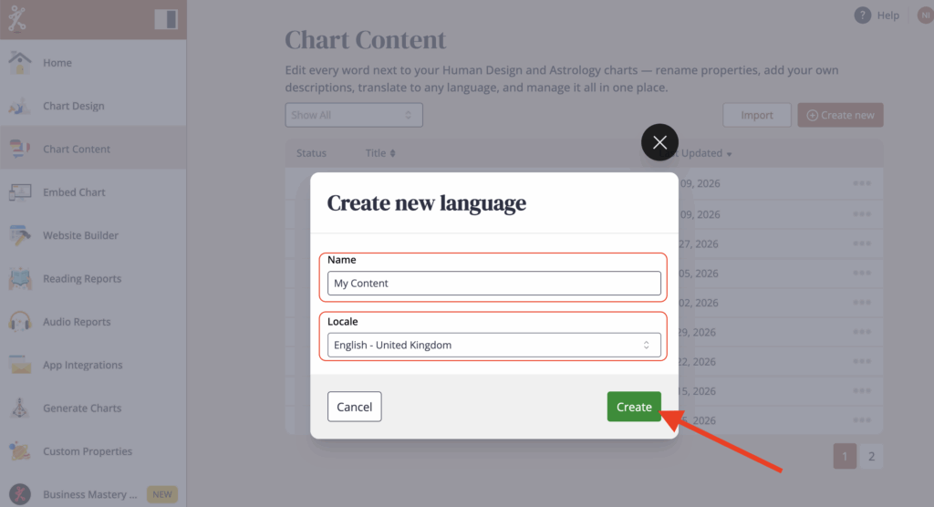This screenshot has width=934, height=507.
Task: Click the Audio Reports headphones icon
Action: click(20, 322)
